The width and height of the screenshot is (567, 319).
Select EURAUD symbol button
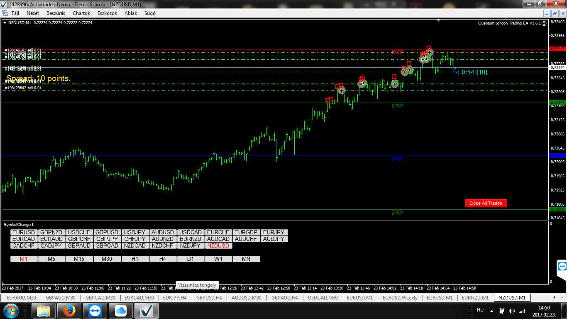(52, 239)
